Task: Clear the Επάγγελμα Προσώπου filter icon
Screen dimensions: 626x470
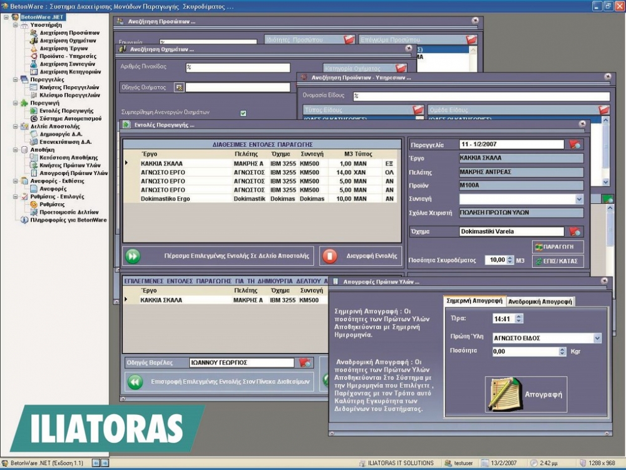Action: pyautogui.click(x=471, y=39)
